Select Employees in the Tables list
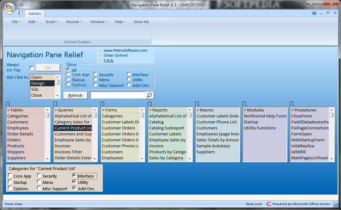This screenshot has width=341, height=210. point(26,128)
